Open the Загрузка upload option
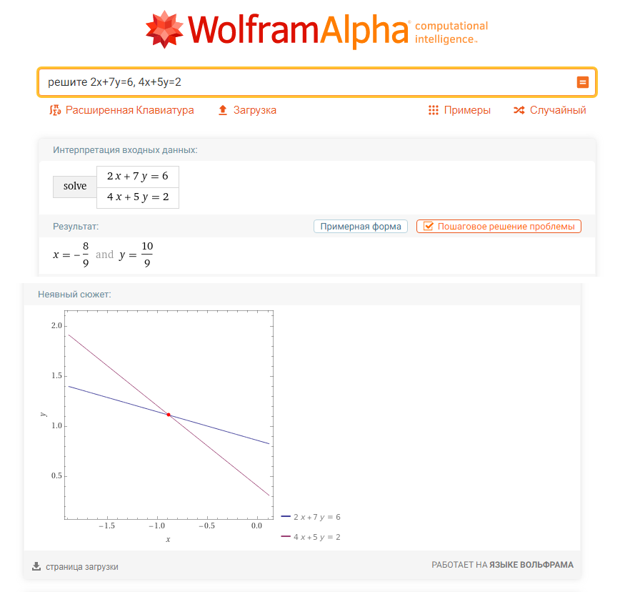The image size is (620, 592). (x=254, y=110)
